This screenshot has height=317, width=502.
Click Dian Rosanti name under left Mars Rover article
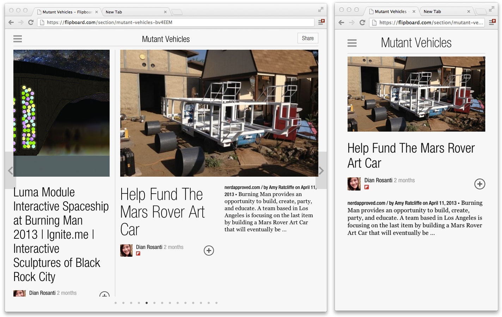point(149,247)
